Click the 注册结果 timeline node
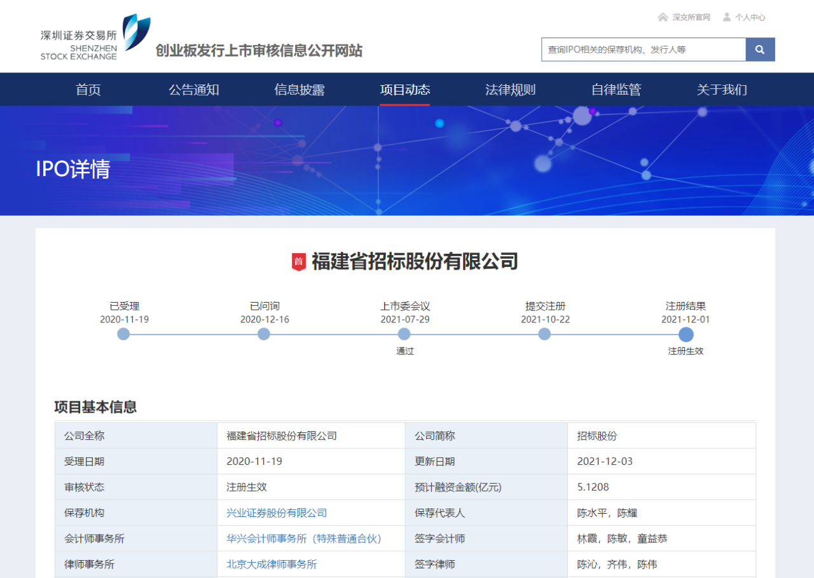Viewport: 814px width, 578px height. tap(686, 334)
